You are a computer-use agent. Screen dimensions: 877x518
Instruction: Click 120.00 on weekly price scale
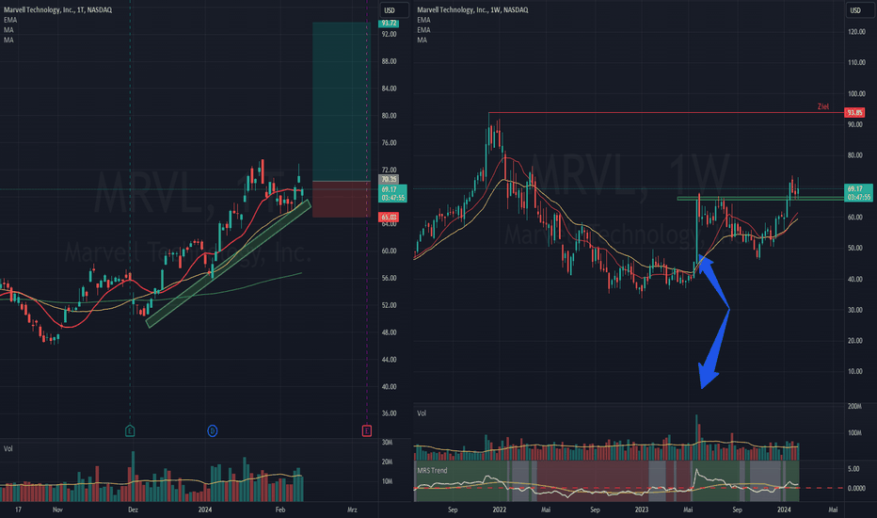pyautogui.click(x=856, y=32)
